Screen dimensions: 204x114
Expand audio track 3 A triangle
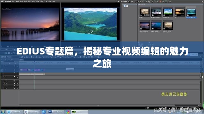4,86
